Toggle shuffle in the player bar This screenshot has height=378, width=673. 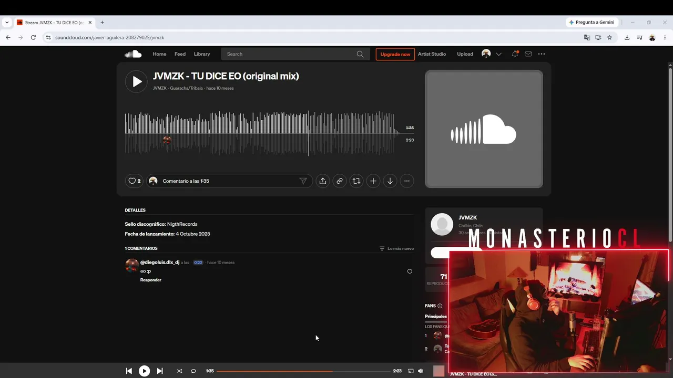(179, 371)
